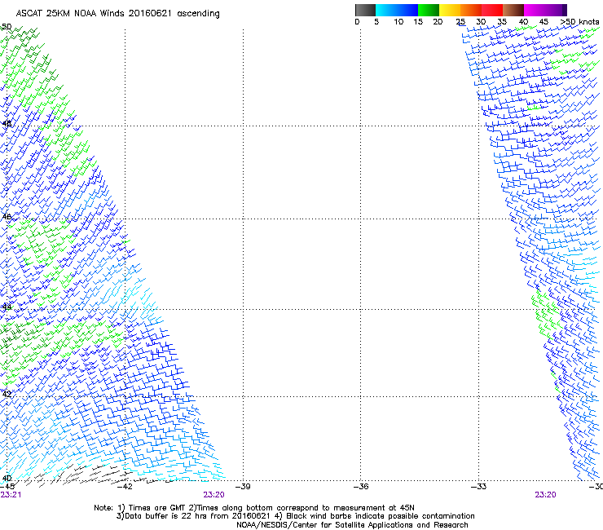Click the -33 longitude axis label

(478, 487)
